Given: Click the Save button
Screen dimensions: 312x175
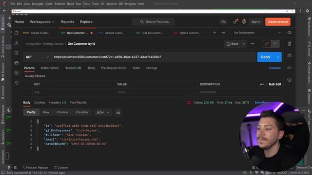Looking at the screenshot, I should pos(233,44).
